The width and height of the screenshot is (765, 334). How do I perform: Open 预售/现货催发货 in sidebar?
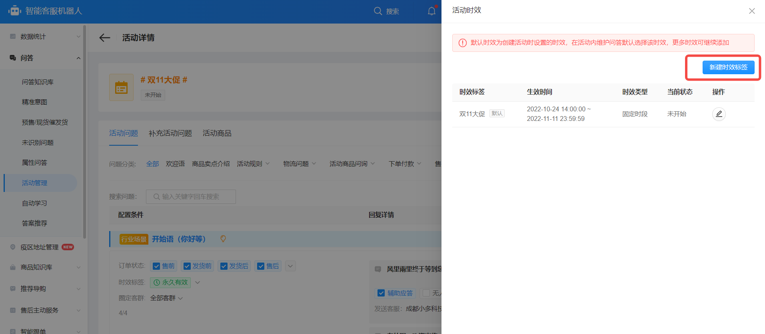point(45,122)
